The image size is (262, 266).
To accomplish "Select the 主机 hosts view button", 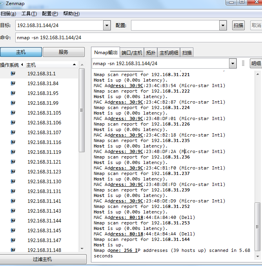I will click(21, 52).
